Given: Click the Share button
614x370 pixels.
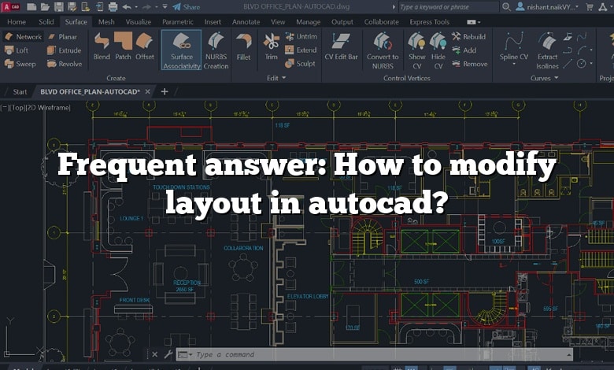Looking at the screenshot, I should coord(187,6).
